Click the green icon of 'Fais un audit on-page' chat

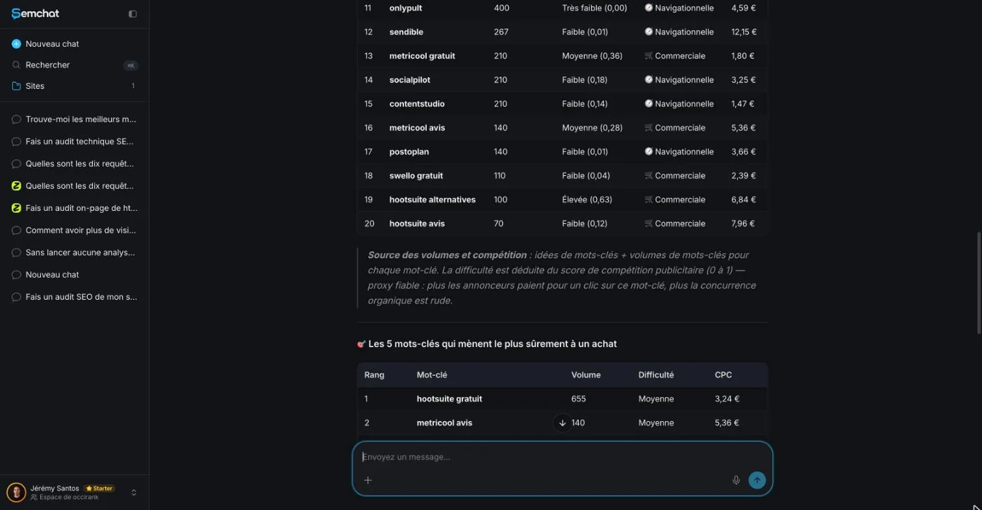click(x=17, y=208)
